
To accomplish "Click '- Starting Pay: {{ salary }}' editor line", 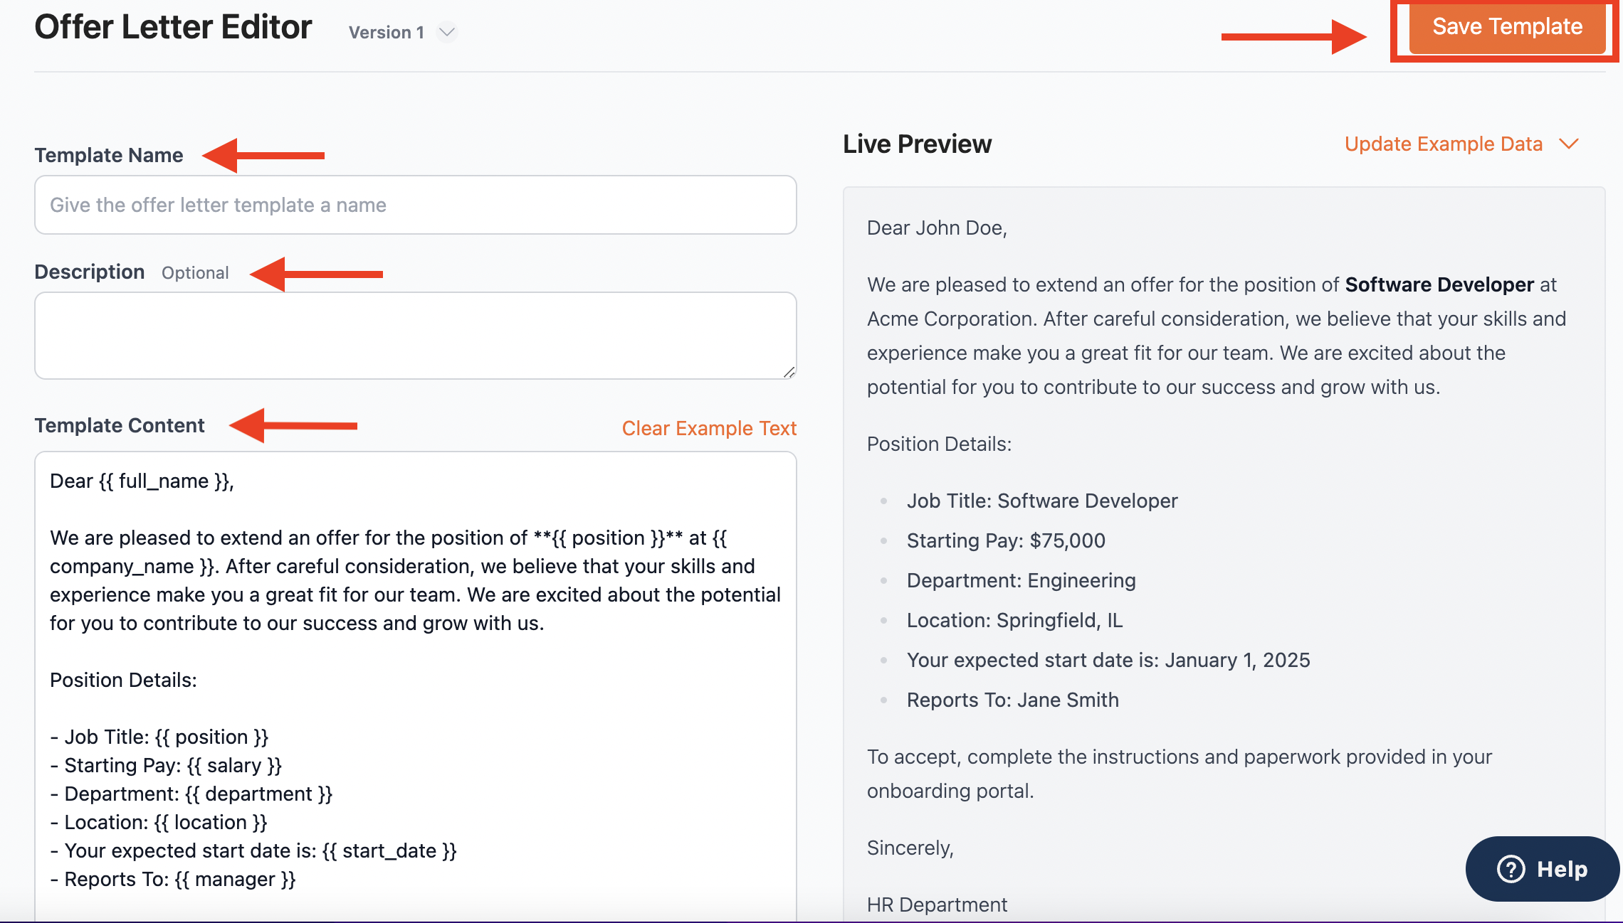I will point(166,765).
